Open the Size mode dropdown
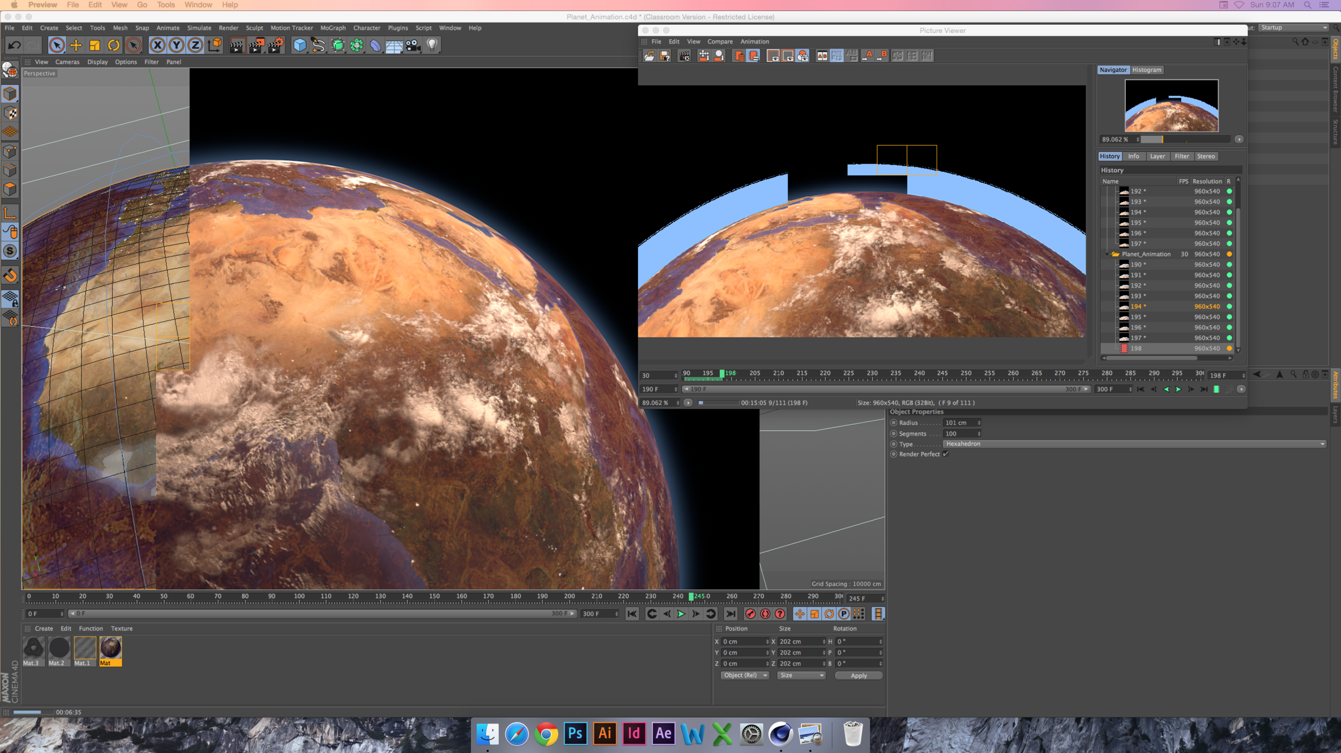 tap(801, 675)
